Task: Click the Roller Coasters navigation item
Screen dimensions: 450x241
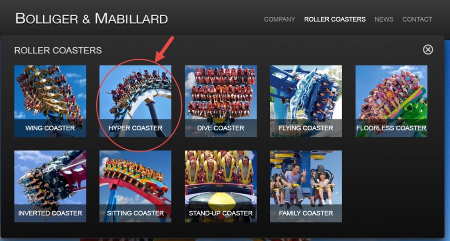Action: (x=335, y=19)
